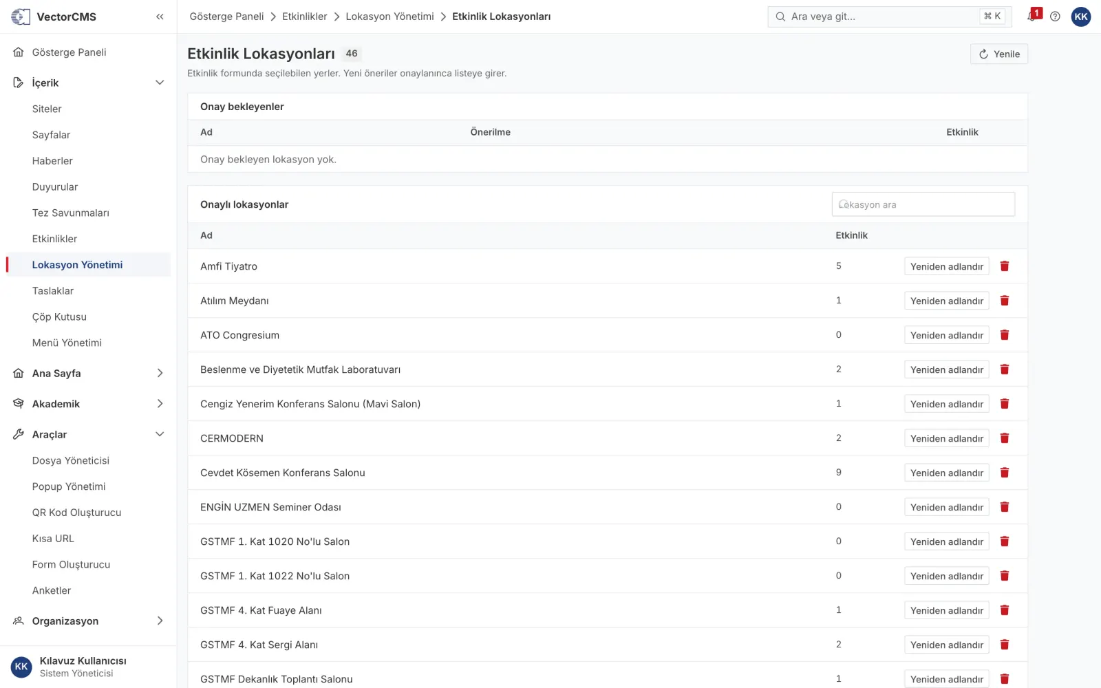The image size is (1101, 688).
Task: Delete GSTMF 4. Kat Sergi Alanı
Action: [x=1005, y=645]
